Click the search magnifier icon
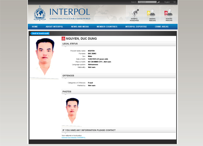The height and width of the screenshot is (146, 203). click(x=158, y=2)
